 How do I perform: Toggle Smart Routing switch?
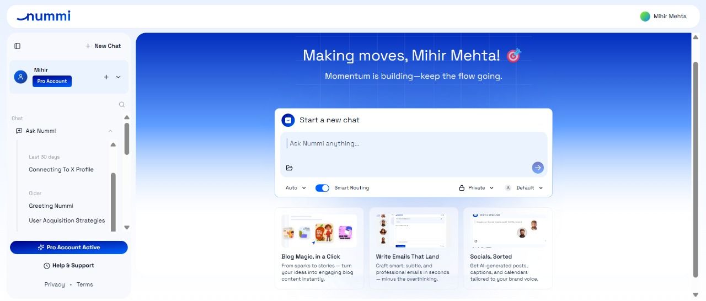322,188
